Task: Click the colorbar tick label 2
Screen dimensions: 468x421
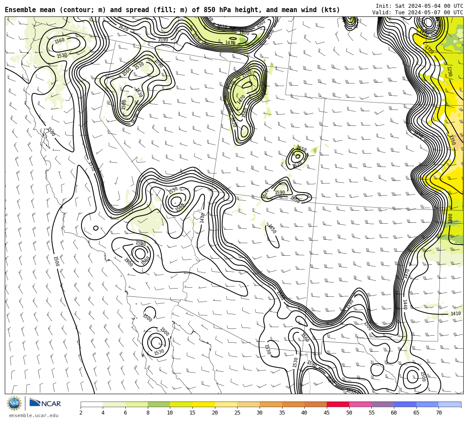Action: point(81,413)
